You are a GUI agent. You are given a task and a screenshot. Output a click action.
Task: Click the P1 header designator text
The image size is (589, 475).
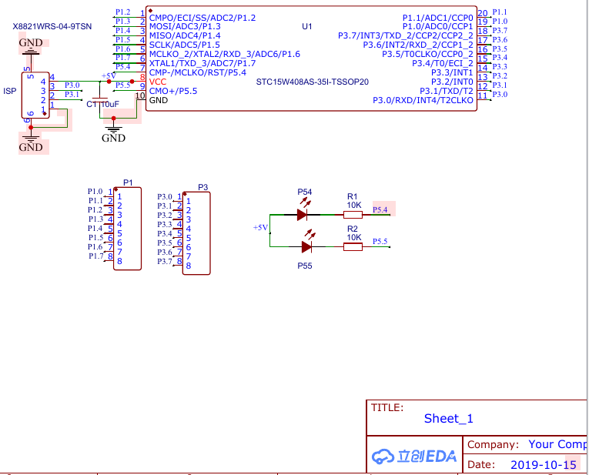[128, 183]
